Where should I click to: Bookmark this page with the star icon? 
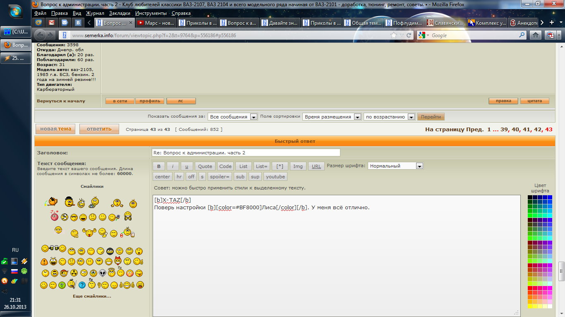(x=393, y=35)
